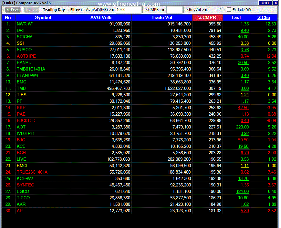Click the OUT button in title bar
This screenshot has width=281, height=228.
click(x=265, y=3)
